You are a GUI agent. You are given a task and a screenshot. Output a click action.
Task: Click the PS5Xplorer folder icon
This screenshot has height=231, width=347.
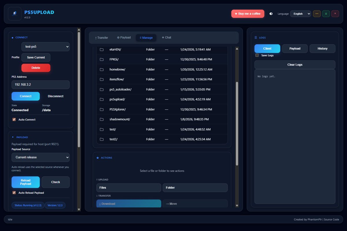pos(101,109)
